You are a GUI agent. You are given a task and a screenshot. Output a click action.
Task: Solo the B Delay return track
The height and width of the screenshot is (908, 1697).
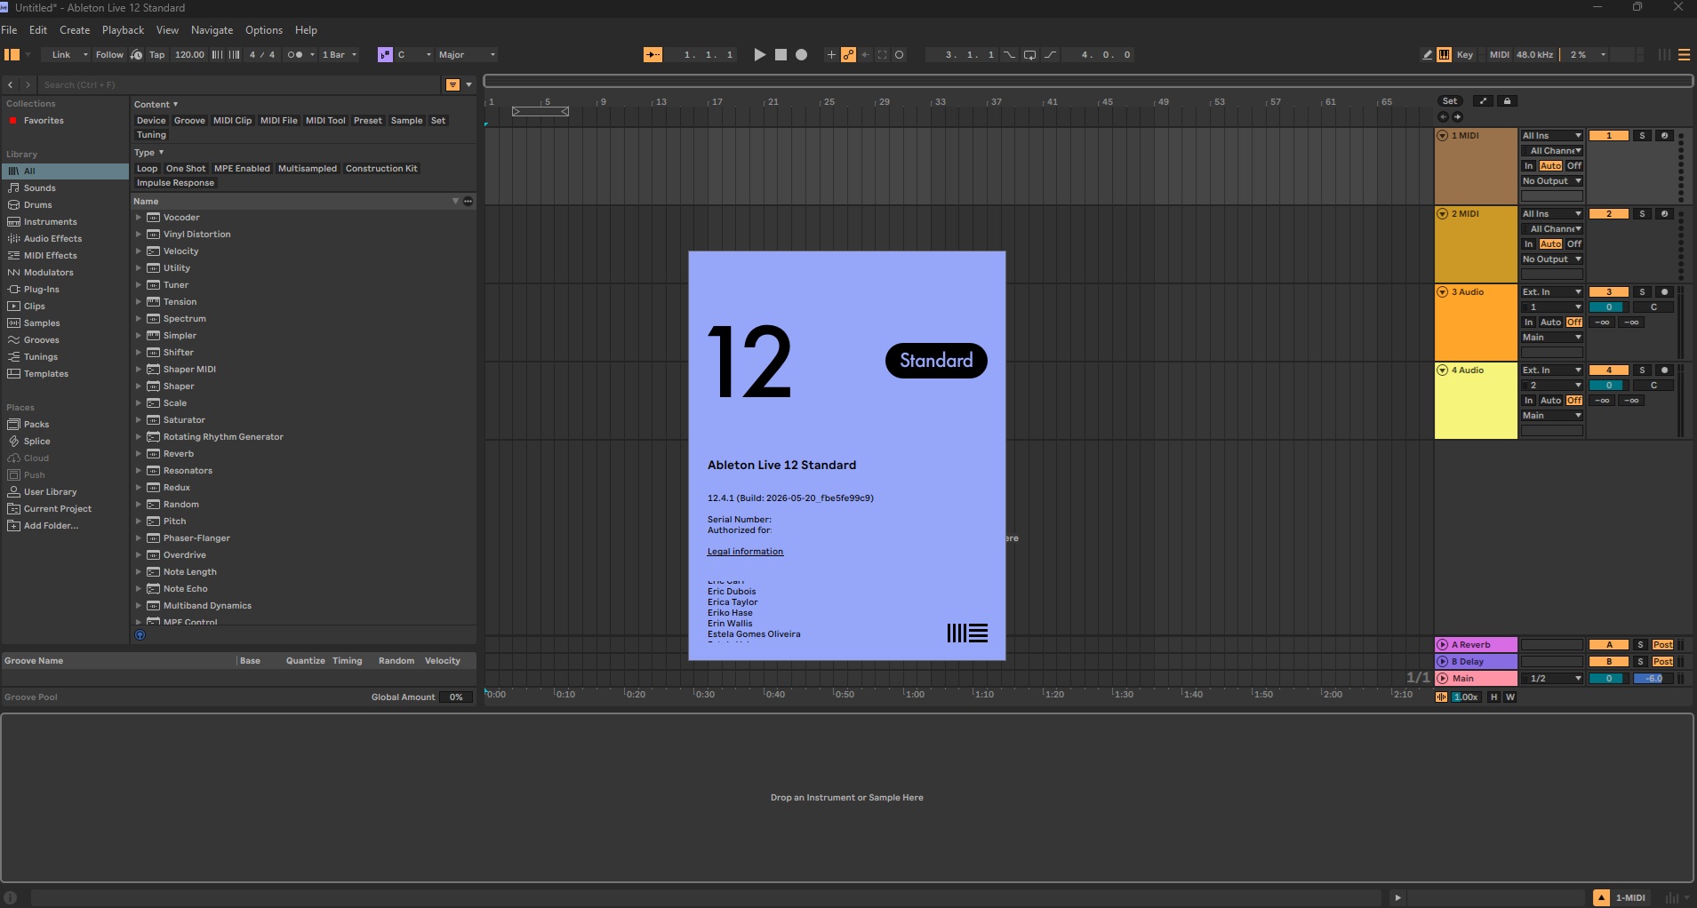point(1640,662)
